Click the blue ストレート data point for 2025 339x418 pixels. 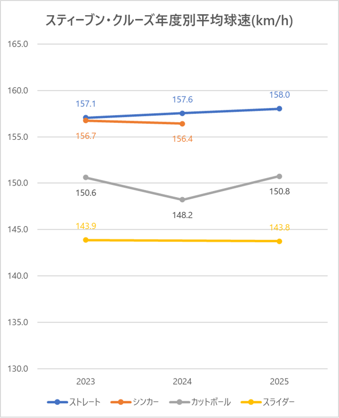tap(279, 109)
